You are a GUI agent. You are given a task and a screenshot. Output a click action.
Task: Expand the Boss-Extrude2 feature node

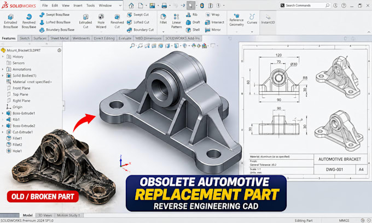click(3, 126)
